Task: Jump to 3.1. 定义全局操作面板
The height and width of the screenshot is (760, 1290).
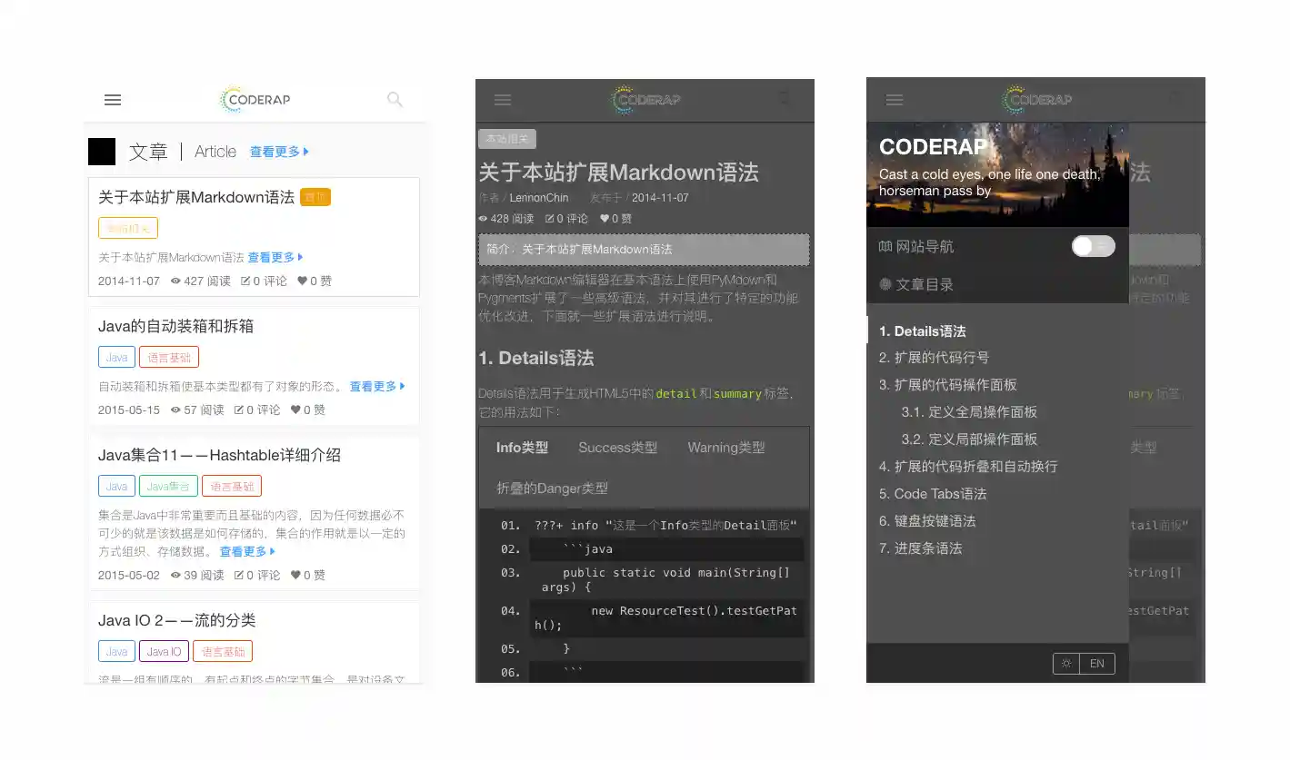Action: [x=969, y=412]
